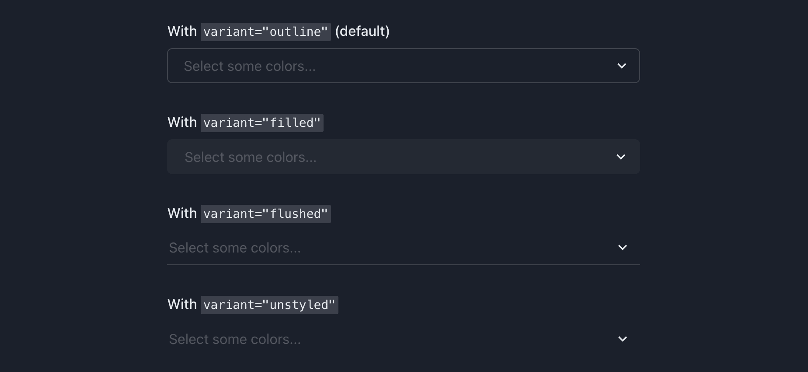Screen dimensions: 808x372
Task: Click the chevron icon on the outline variant select
Action: (x=622, y=66)
